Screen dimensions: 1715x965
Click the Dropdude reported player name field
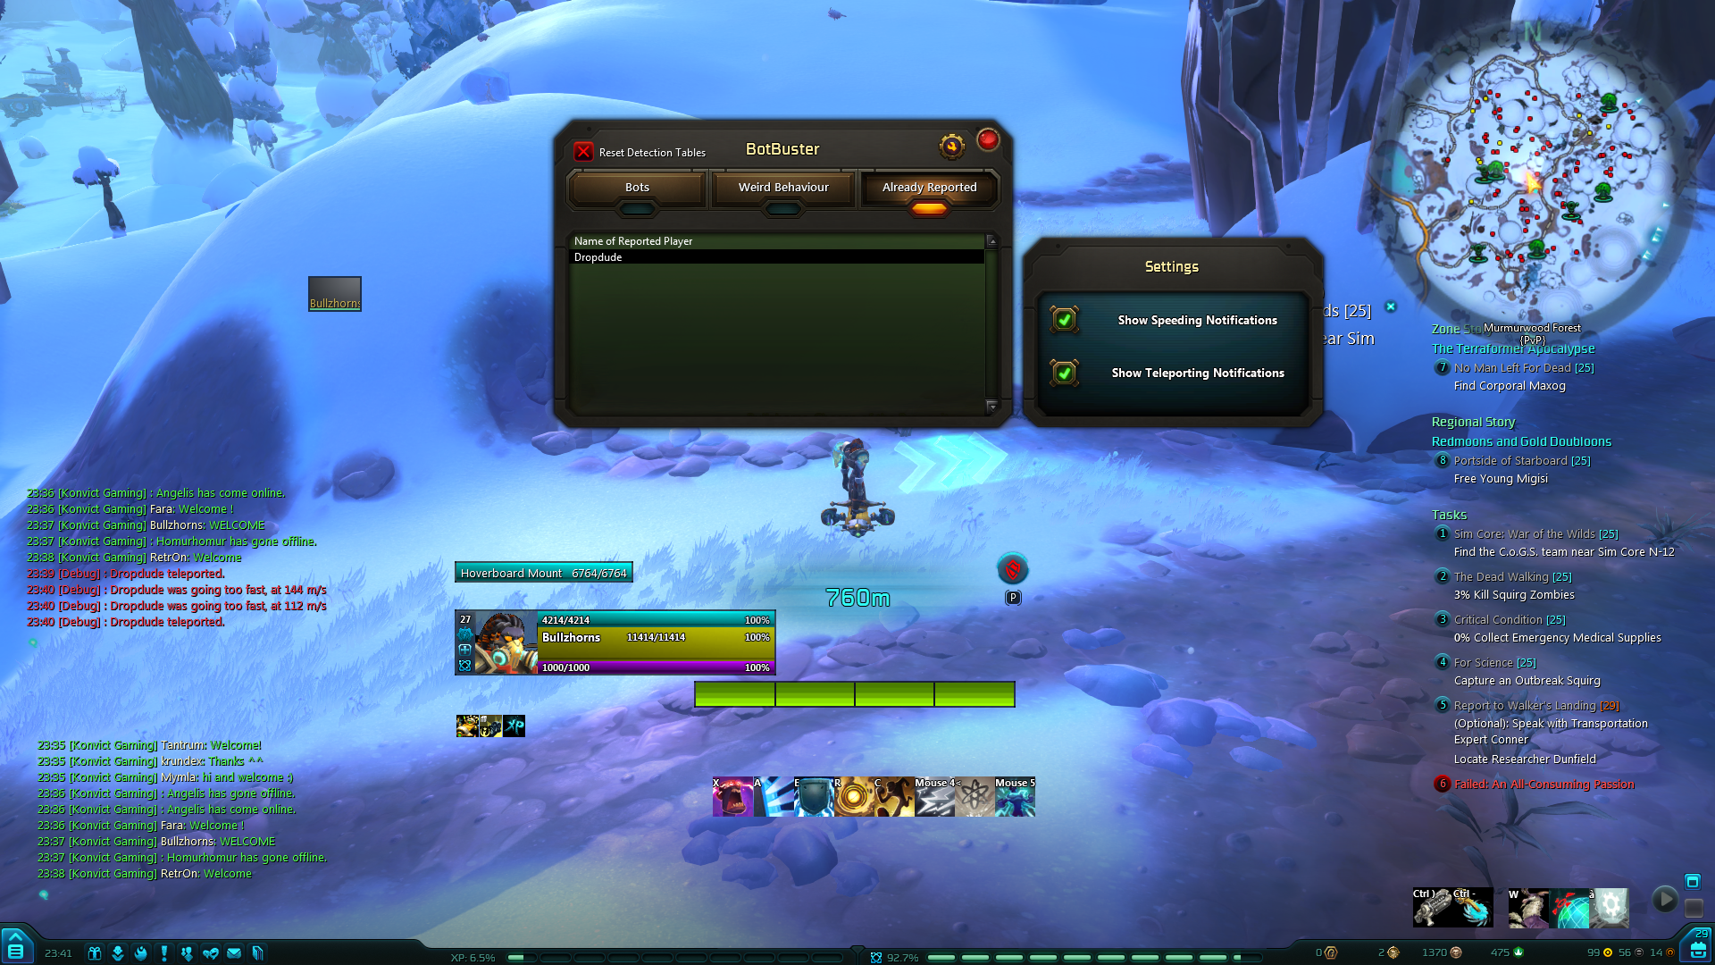tap(777, 256)
